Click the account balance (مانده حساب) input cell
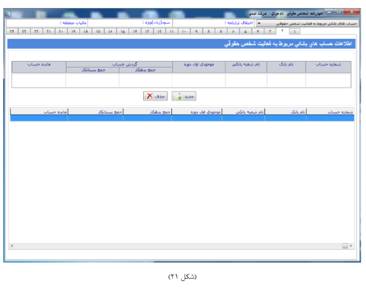The width and height of the screenshot is (366, 294). 38,80
